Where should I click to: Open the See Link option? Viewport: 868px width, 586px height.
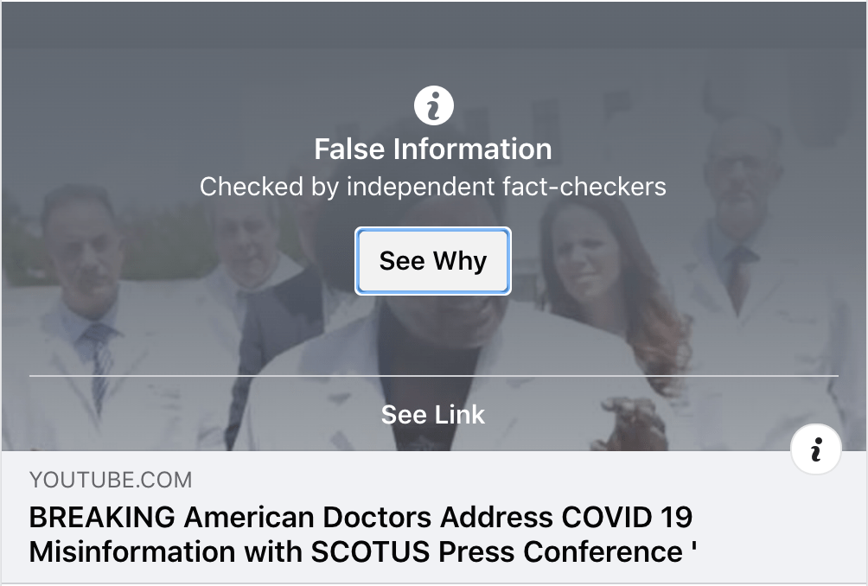click(433, 415)
